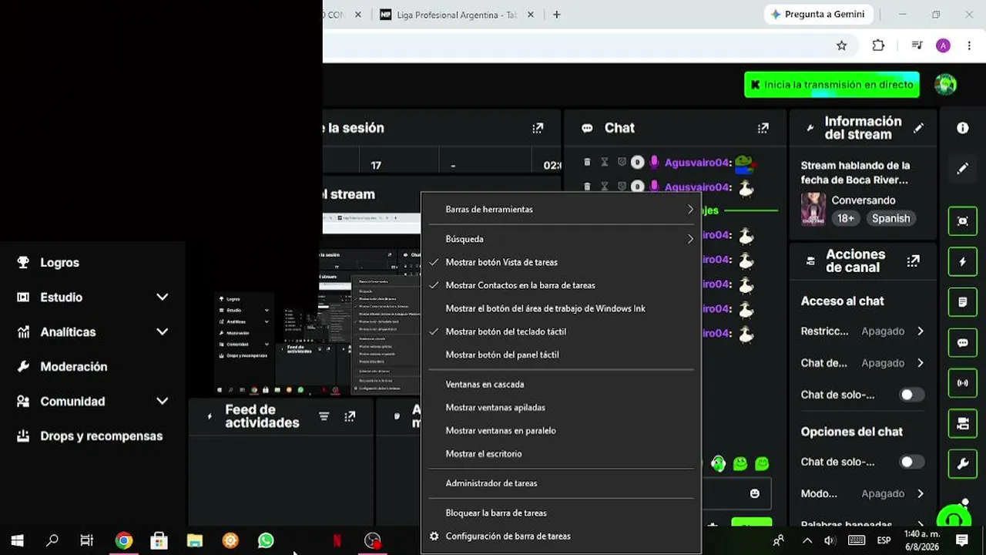Image resolution: width=986 pixels, height=555 pixels.
Task: Open the Restricc... Apagado setting
Action: (863, 331)
